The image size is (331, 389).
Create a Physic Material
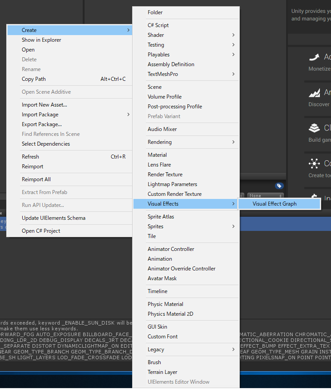pyautogui.click(x=186, y=304)
